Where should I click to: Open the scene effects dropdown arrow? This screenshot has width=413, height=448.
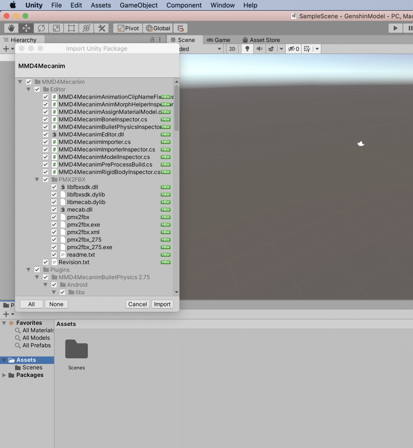coord(281,49)
